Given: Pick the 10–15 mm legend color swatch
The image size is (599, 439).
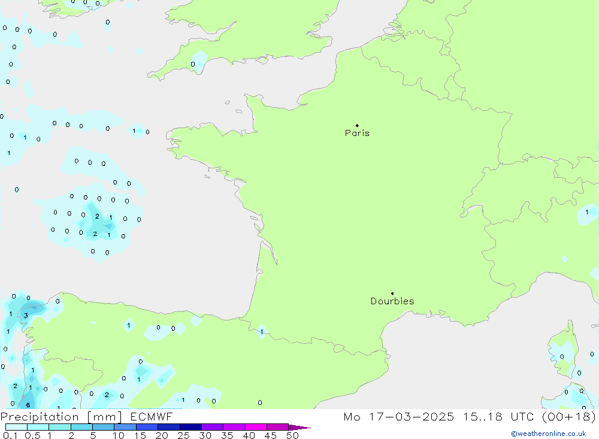Looking at the screenshot, I should (x=125, y=427).
